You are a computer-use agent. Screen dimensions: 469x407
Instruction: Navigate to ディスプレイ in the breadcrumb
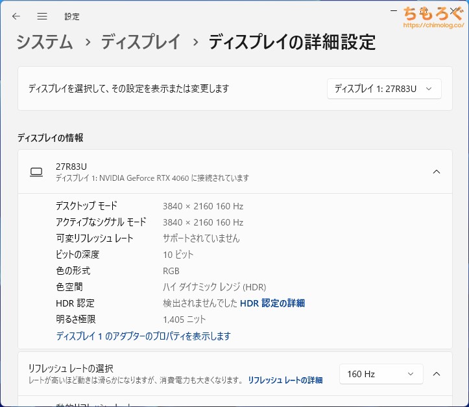(140, 43)
